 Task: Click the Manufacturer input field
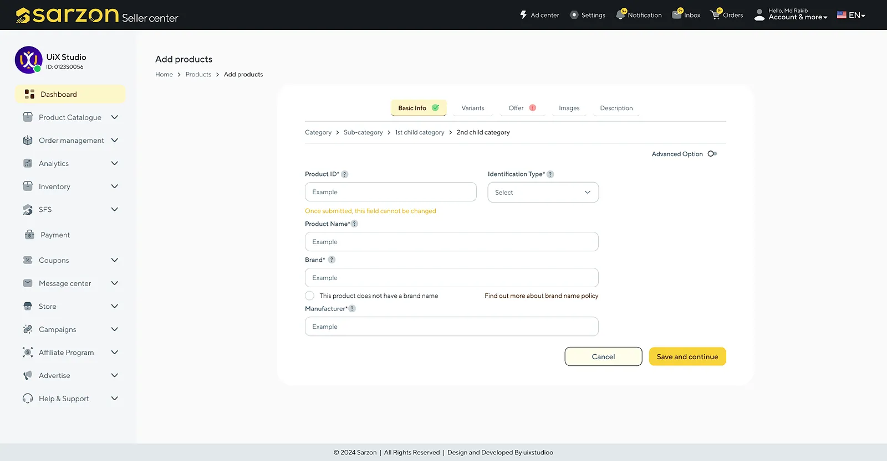coord(452,327)
